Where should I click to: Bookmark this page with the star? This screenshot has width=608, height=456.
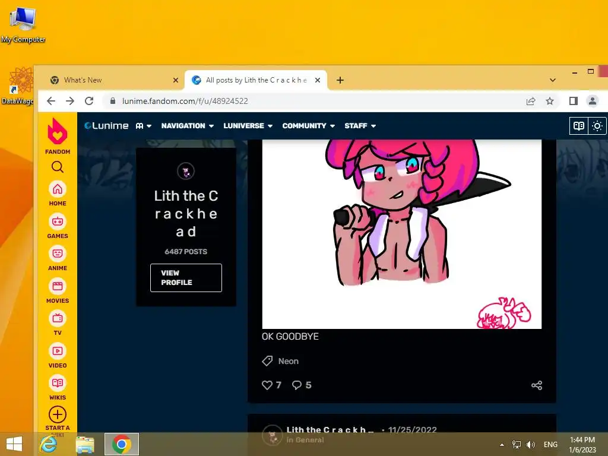550,101
